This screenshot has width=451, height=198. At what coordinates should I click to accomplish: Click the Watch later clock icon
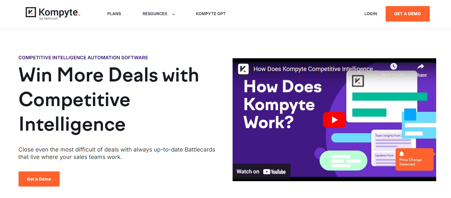394,67
